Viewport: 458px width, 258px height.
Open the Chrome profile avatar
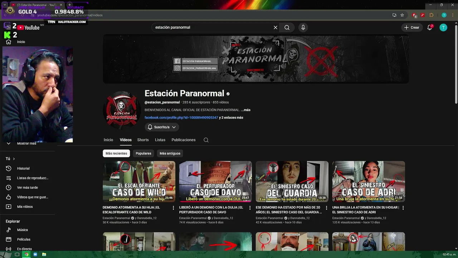point(444,15)
